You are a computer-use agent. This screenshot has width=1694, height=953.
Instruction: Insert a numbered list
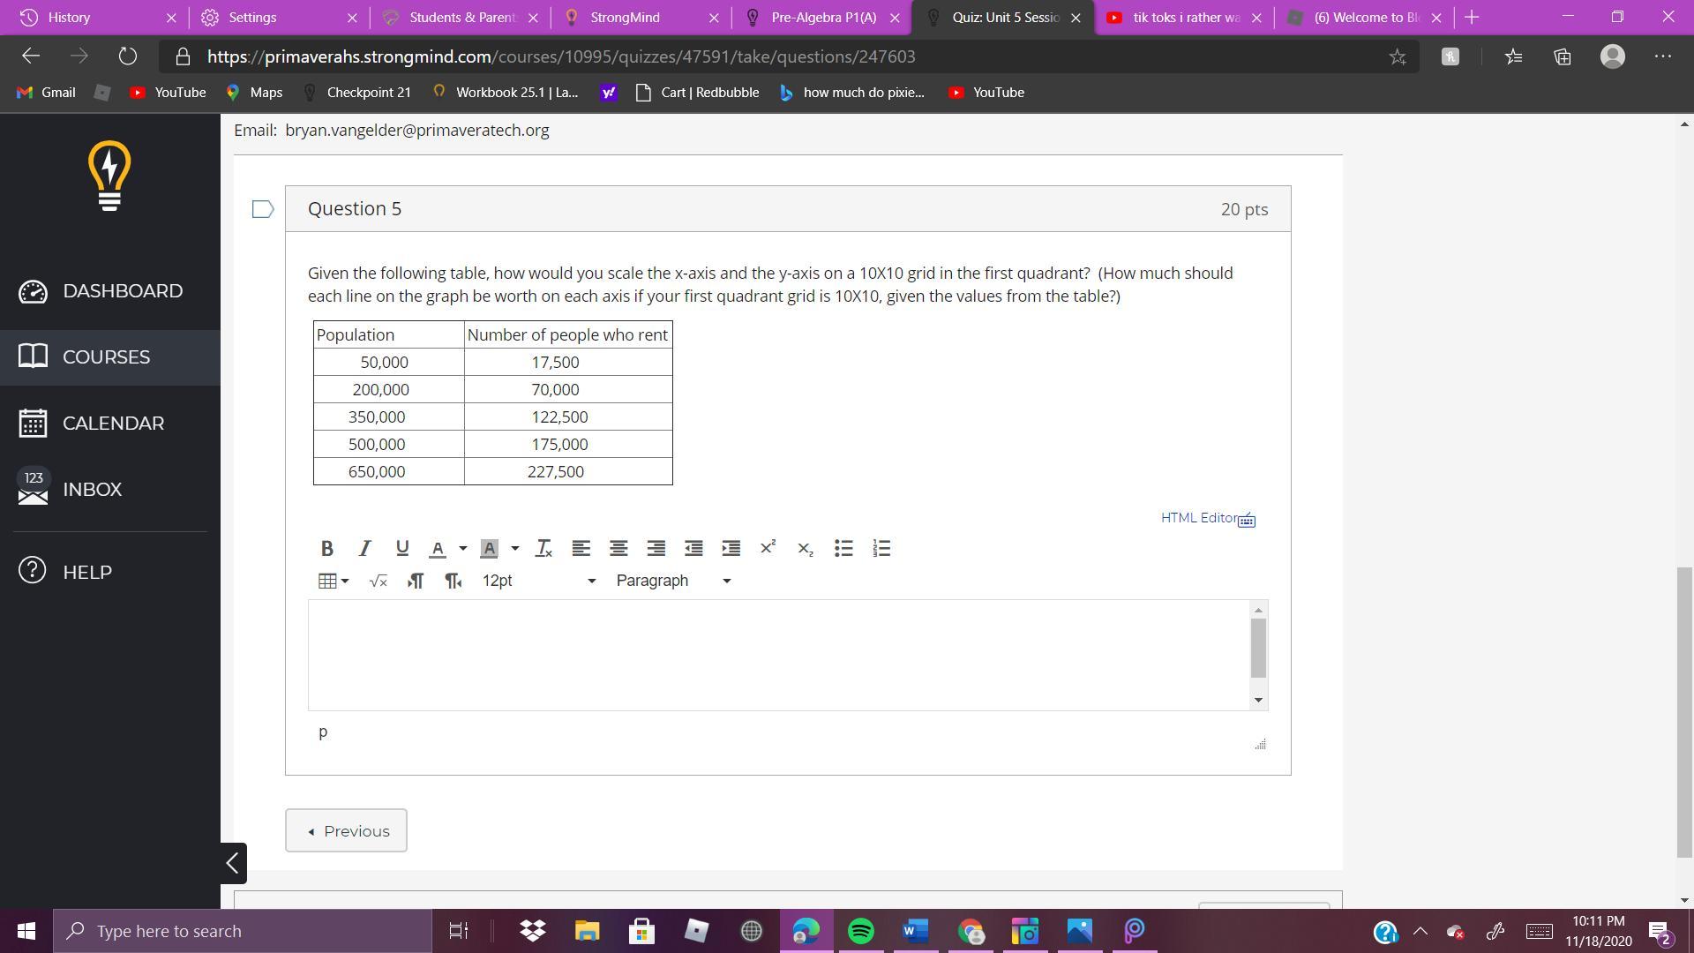(x=881, y=548)
